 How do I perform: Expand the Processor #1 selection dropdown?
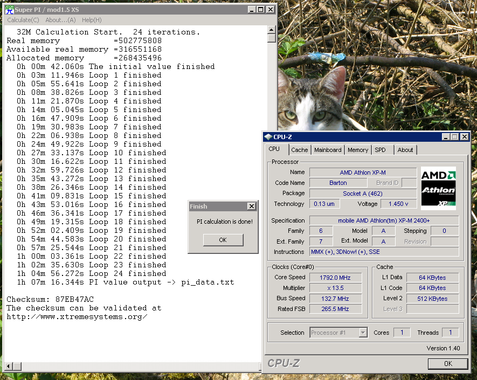(363, 333)
